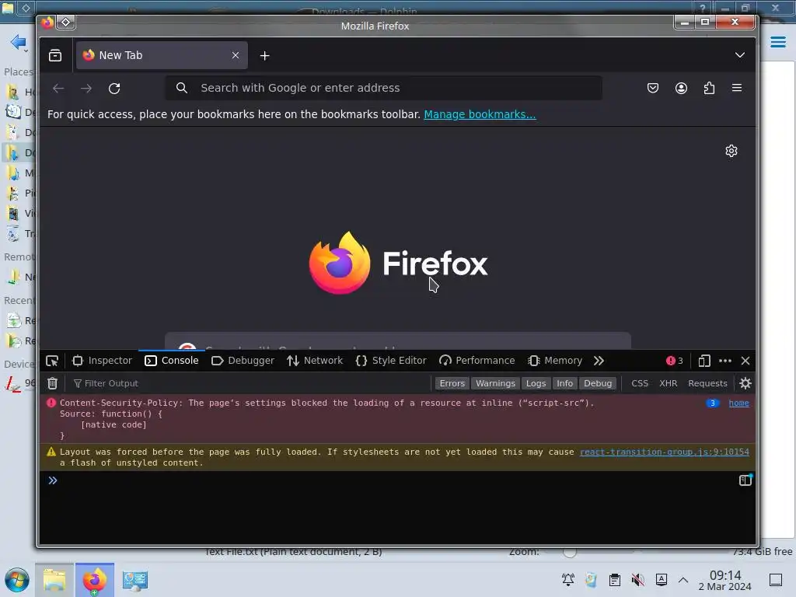796x597 pixels.
Task: Open Firefox View tab list icon
Action: tap(55, 55)
